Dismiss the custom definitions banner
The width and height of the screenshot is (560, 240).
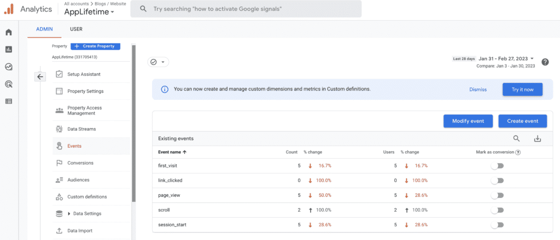[x=477, y=89]
